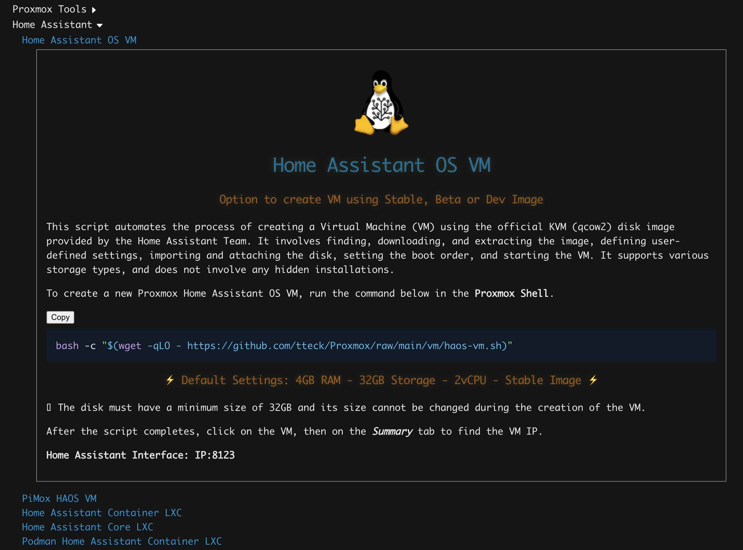Click the Home Assistant section label

pos(52,25)
